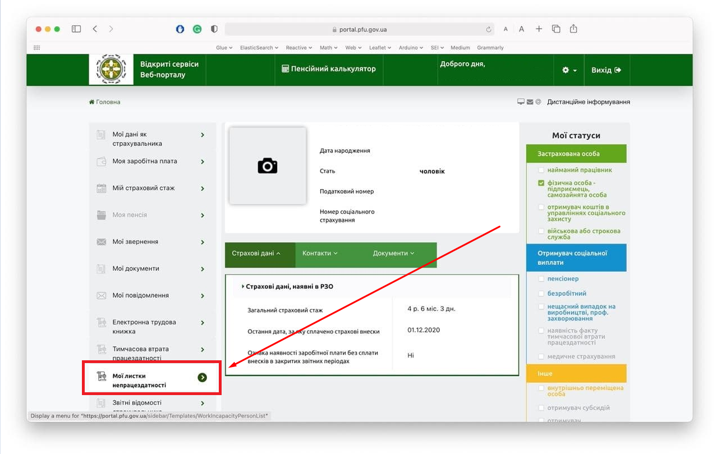Image resolution: width=717 pixels, height=454 pixels.
Task: Click the Safari sidebar toggle icon
Action: tap(76, 29)
